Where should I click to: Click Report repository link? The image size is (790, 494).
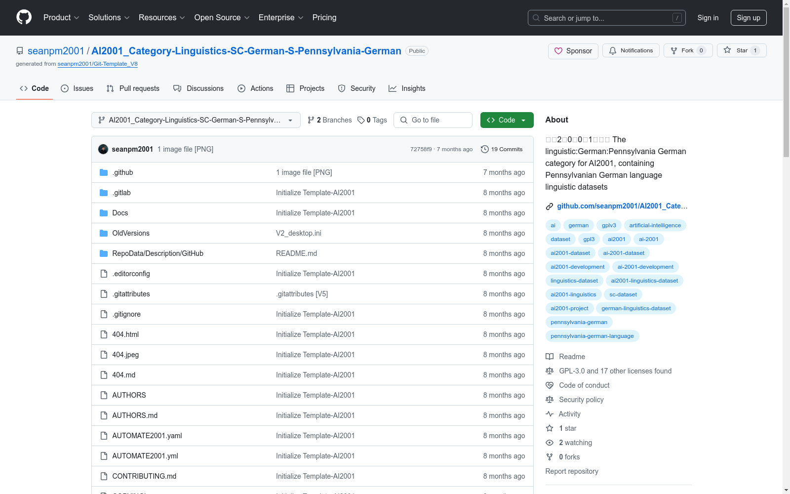coord(572,471)
